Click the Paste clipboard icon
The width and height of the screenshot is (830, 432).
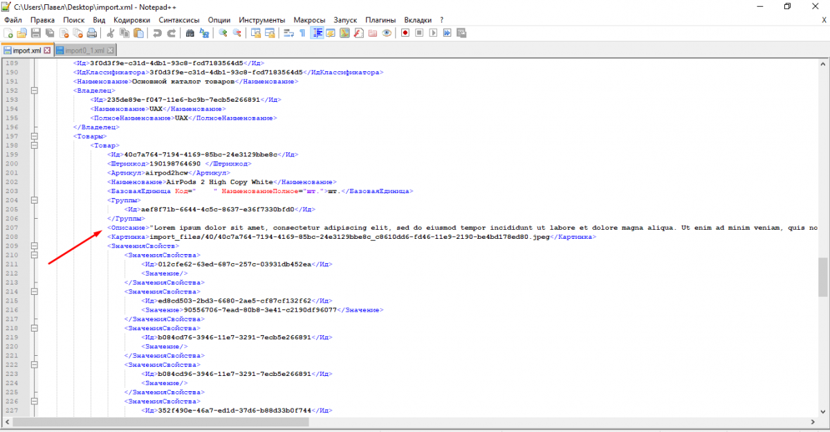coord(138,33)
